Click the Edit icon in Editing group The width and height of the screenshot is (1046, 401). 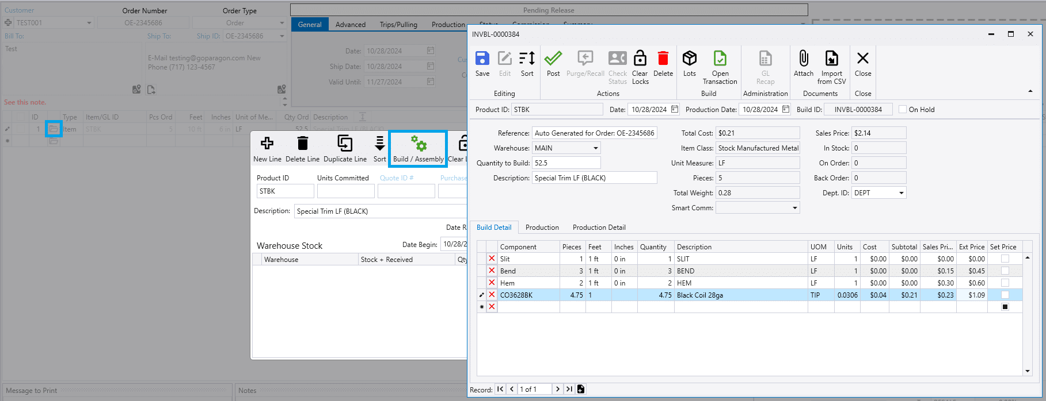click(505, 59)
